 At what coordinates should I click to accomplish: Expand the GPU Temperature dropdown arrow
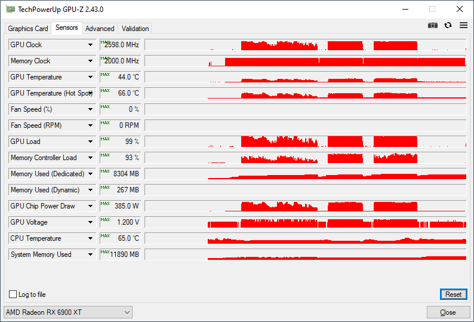tap(90, 77)
